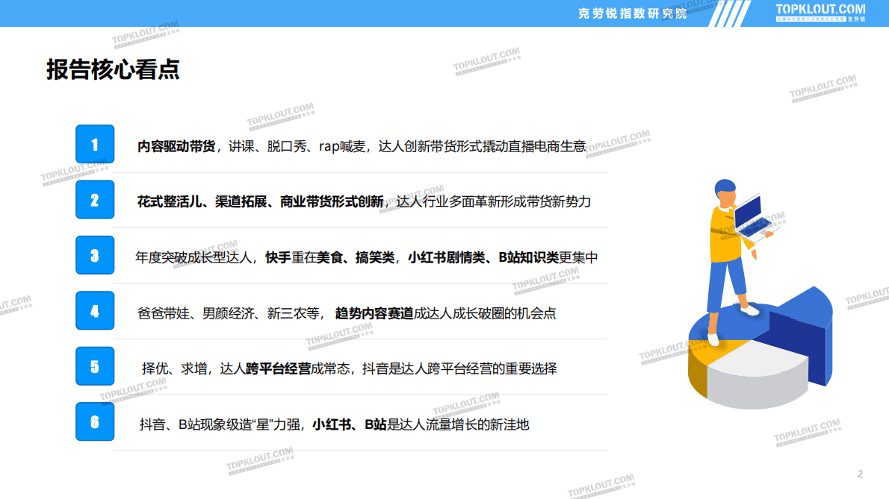Click the blue number 5 badge

95,366
